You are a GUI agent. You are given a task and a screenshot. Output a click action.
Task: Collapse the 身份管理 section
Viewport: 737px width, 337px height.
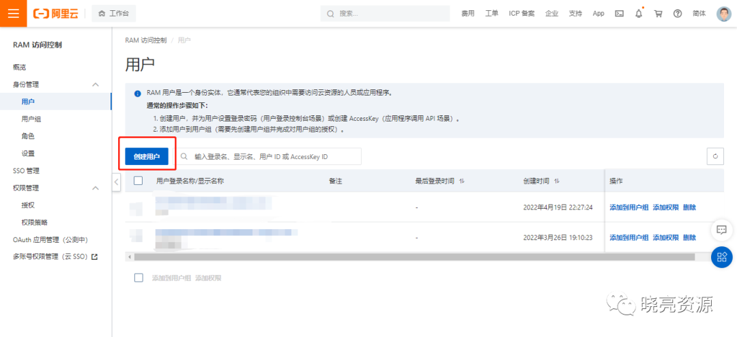96,85
